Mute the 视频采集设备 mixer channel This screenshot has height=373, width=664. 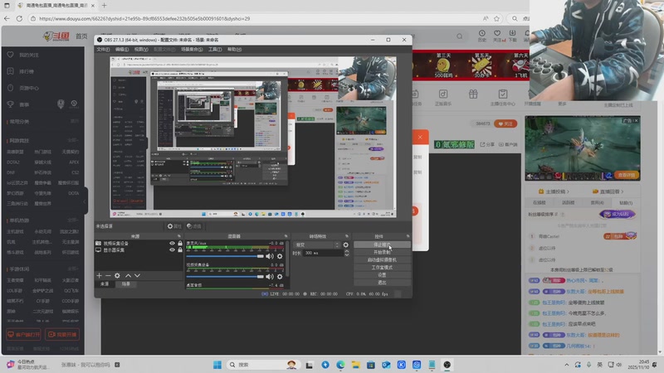270,277
